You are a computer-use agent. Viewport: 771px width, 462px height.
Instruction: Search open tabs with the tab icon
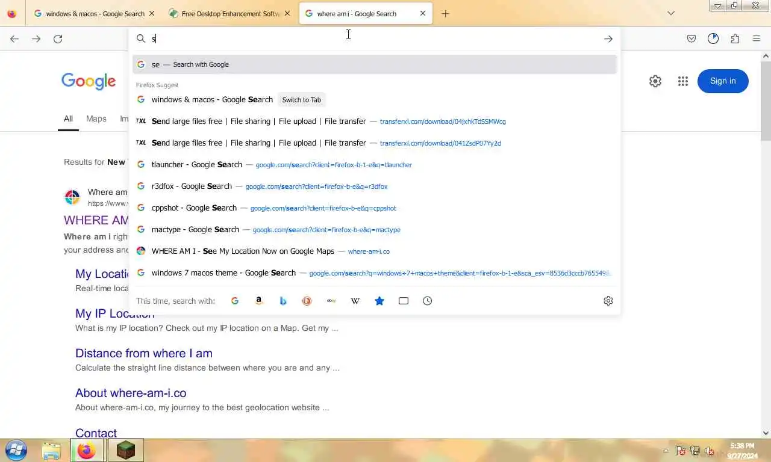(404, 301)
